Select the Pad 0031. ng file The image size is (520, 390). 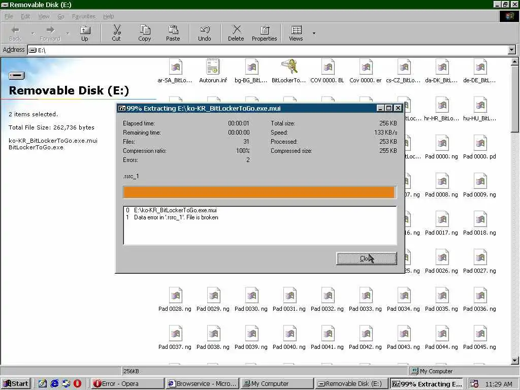[x=289, y=300]
